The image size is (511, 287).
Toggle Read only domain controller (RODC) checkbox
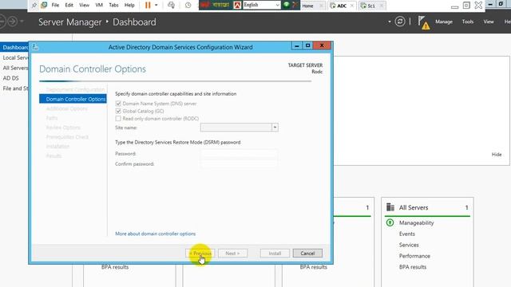tap(118, 119)
